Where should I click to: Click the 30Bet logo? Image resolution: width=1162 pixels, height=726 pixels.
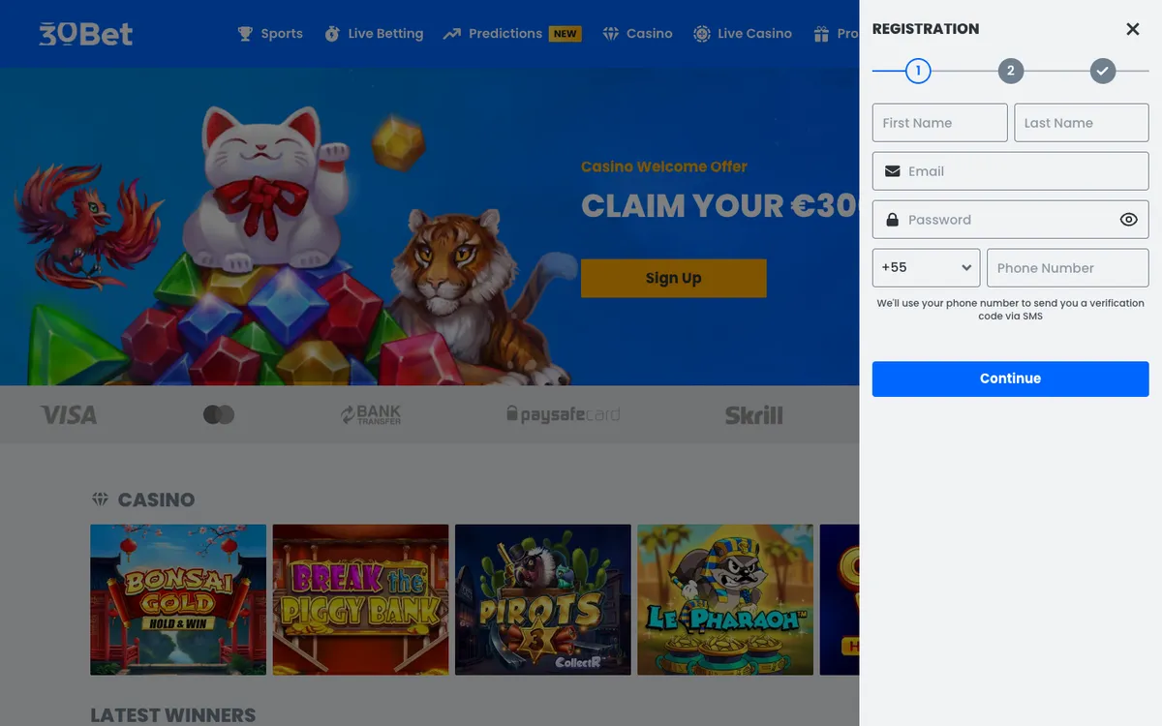(86, 34)
